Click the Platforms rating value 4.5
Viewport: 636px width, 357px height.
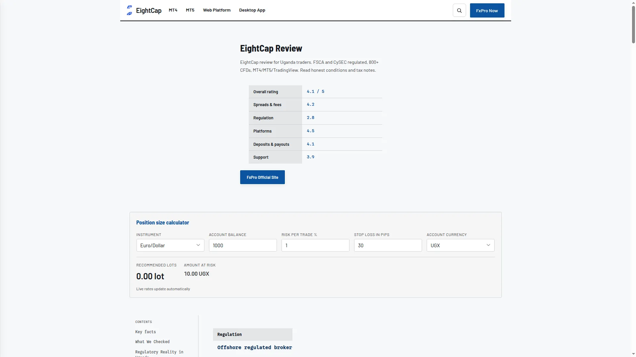tap(310, 131)
